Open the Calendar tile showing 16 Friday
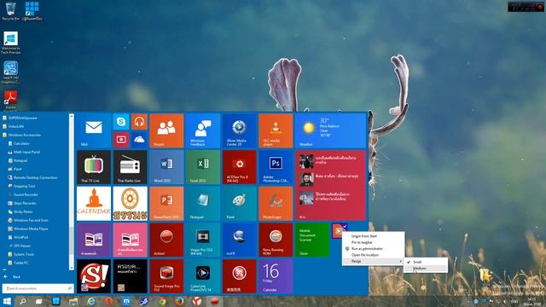 [276, 276]
